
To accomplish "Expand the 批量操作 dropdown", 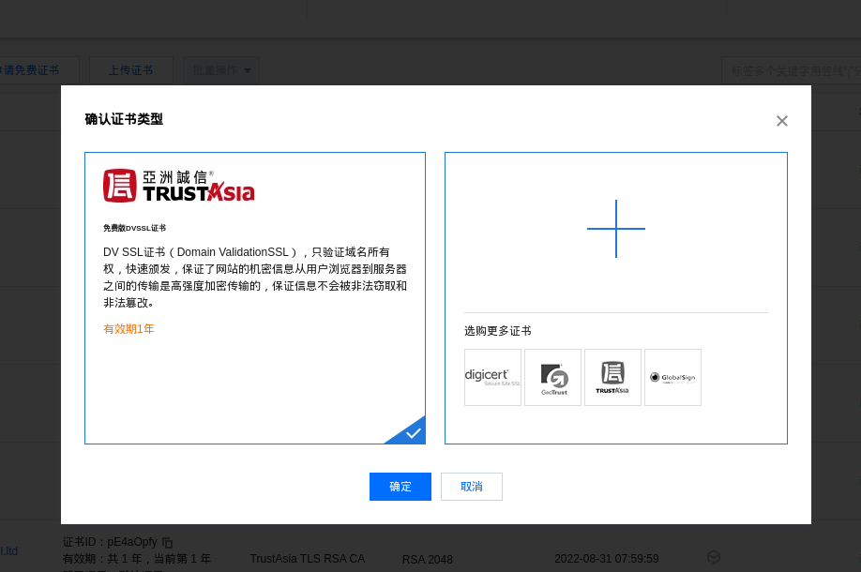I will coord(221,70).
